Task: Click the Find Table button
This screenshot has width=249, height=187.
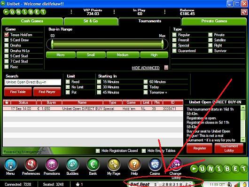Action: 18,92
